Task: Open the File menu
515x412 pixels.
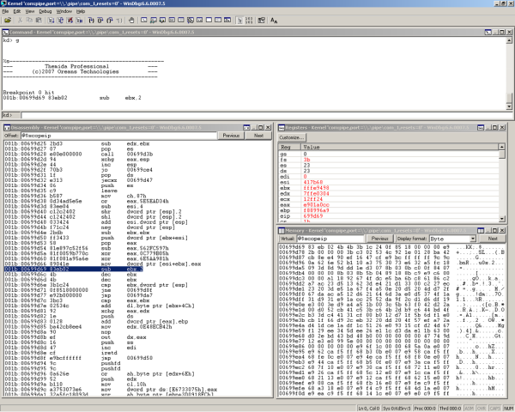Action: click(5, 11)
